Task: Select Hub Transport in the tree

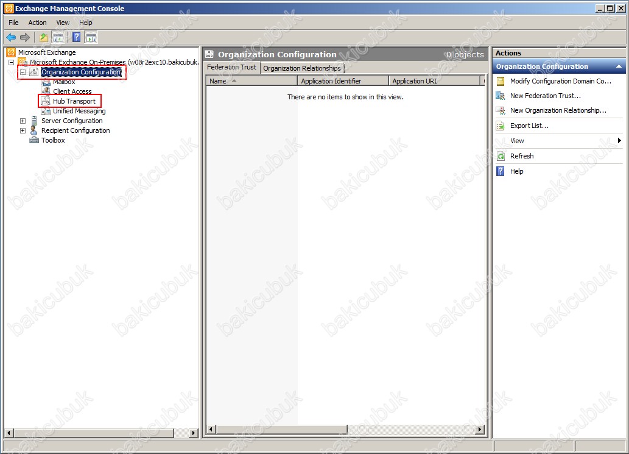Action: click(x=74, y=101)
